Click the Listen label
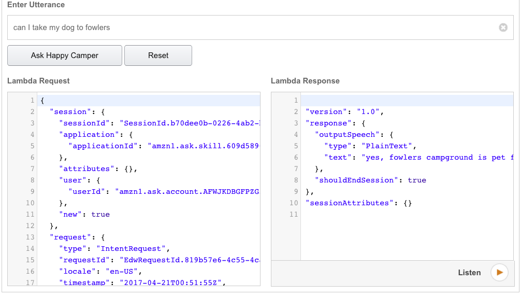This screenshot has width=520, height=297. (469, 273)
